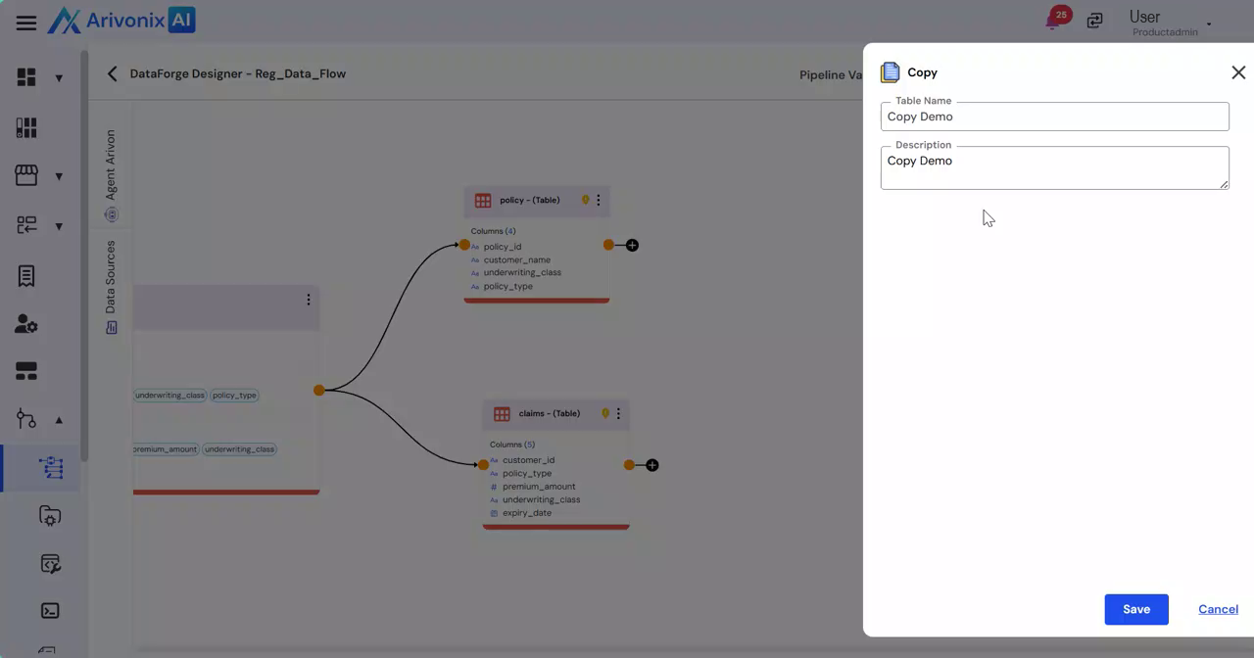Expand the dashboard sidebar dropdown arrow
The width and height of the screenshot is (1254, 658).
[59, 78]
